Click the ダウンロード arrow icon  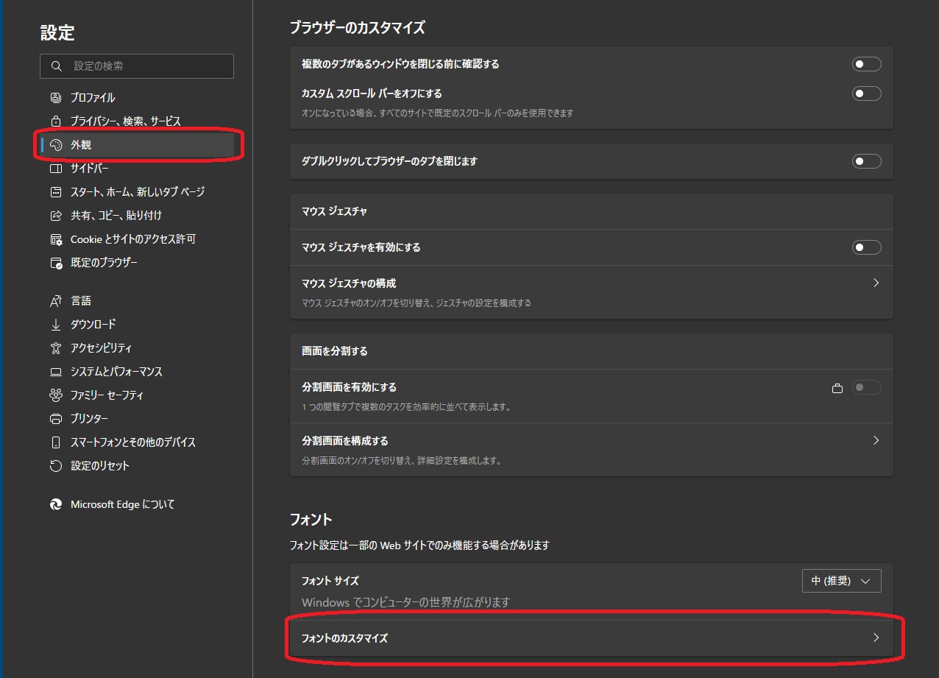(56, 325)
